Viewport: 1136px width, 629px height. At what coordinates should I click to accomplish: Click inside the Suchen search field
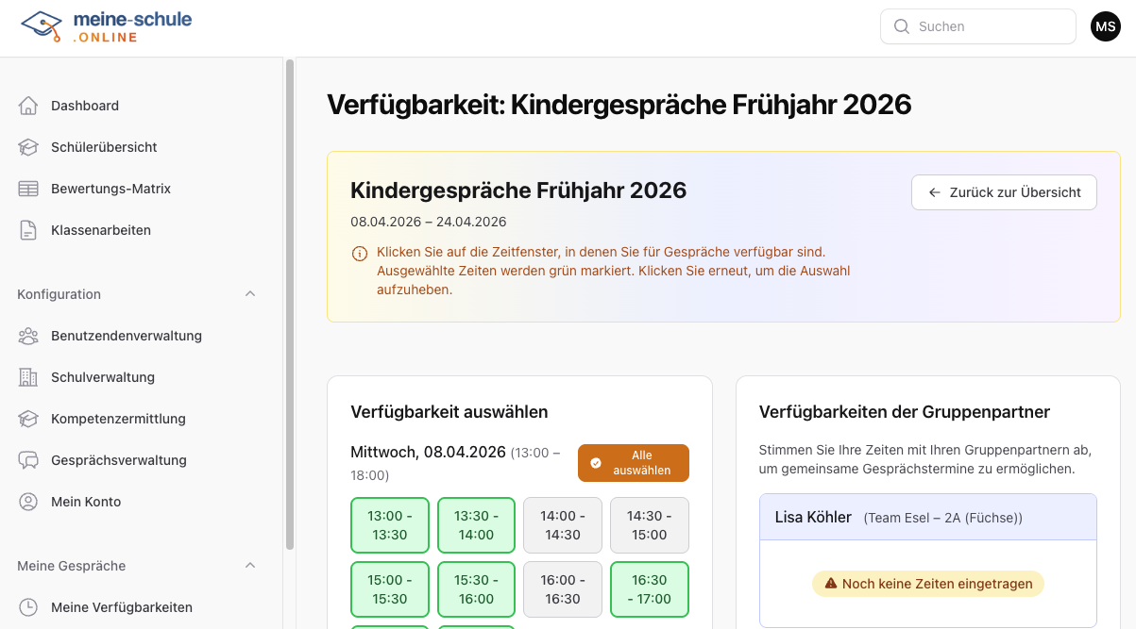pyautogui.click(x=977, y=26)
